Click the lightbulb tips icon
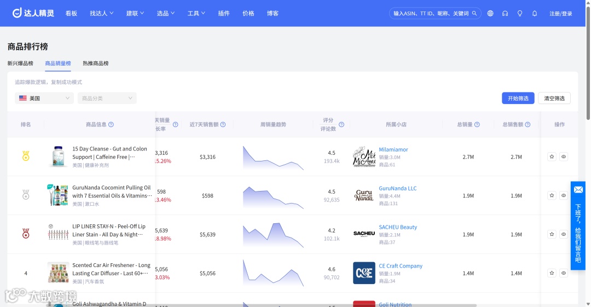591x307 pixels. [520, 13]
